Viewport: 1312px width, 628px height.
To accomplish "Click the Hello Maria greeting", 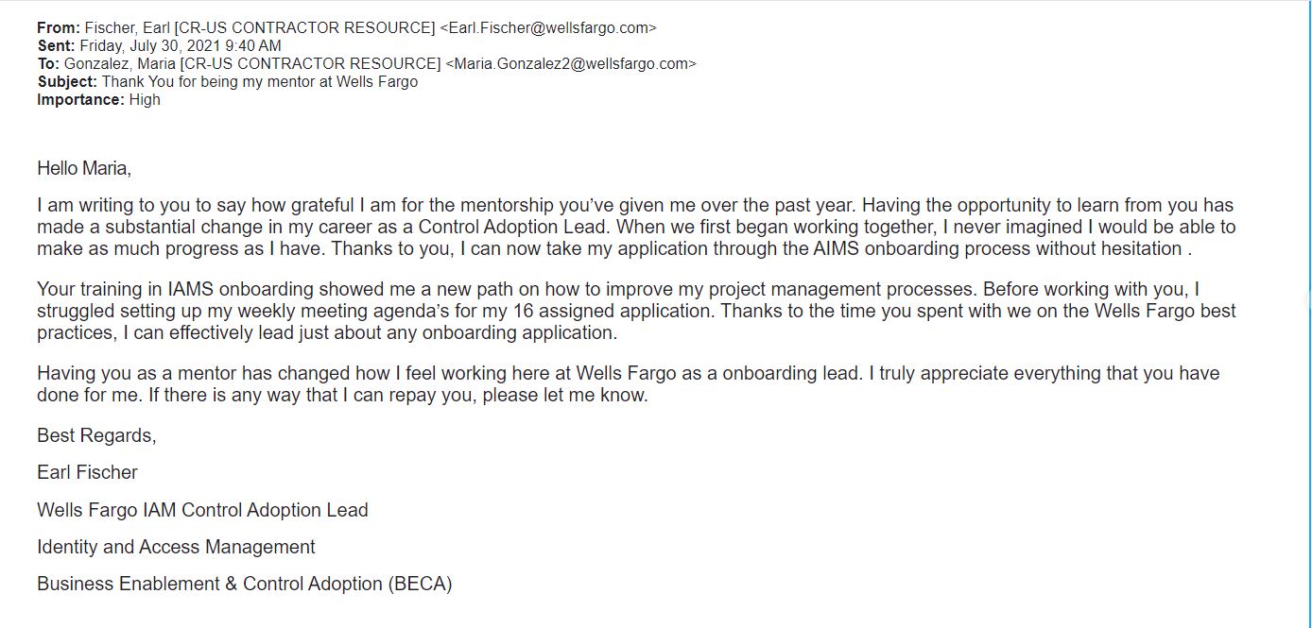I will coord(84,169).
